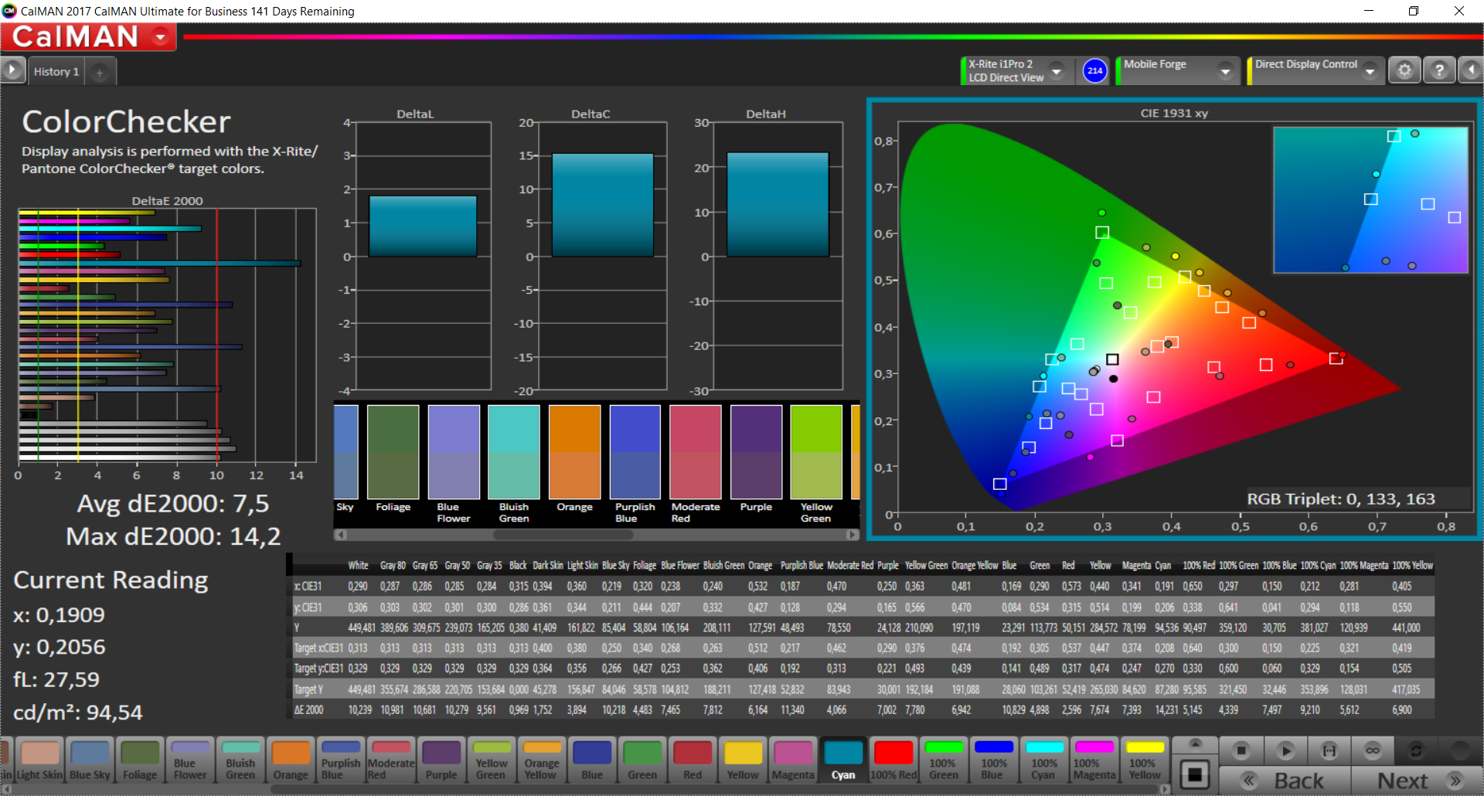Expand the Direct Display Control dropdown
The width and height of the screenshot is (1484, 796).
click(1370, 71)
